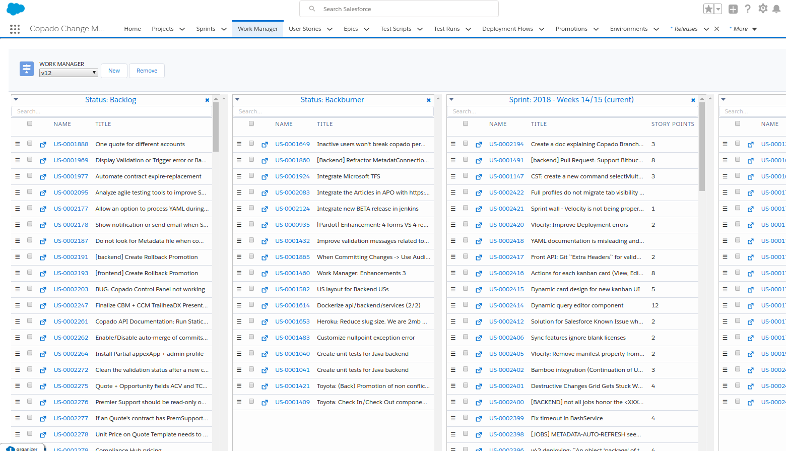Open external link icon for US-0001460
This screenshot has width=786, height=451.
coord(265,274)
